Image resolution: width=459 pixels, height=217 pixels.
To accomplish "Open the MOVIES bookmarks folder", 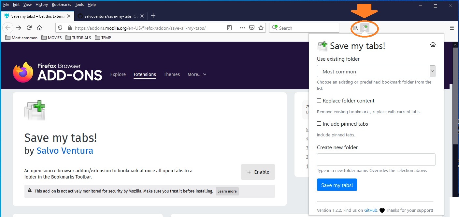I will [51, 38].
